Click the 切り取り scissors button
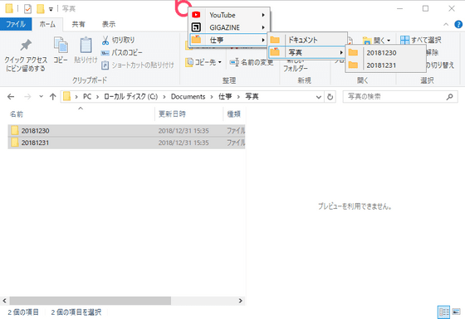This screenshot has width=465, height=319. coord(118,40)
